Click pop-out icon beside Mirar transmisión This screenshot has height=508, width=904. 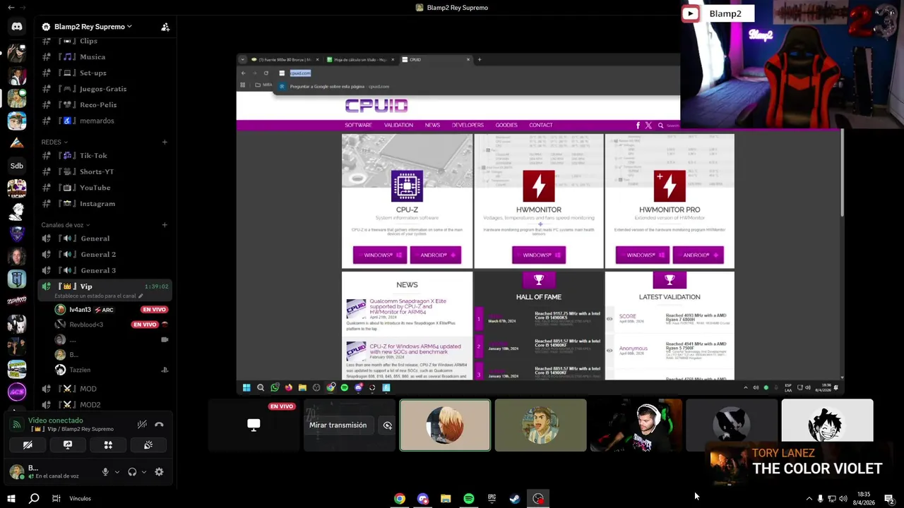pos(387,425)
